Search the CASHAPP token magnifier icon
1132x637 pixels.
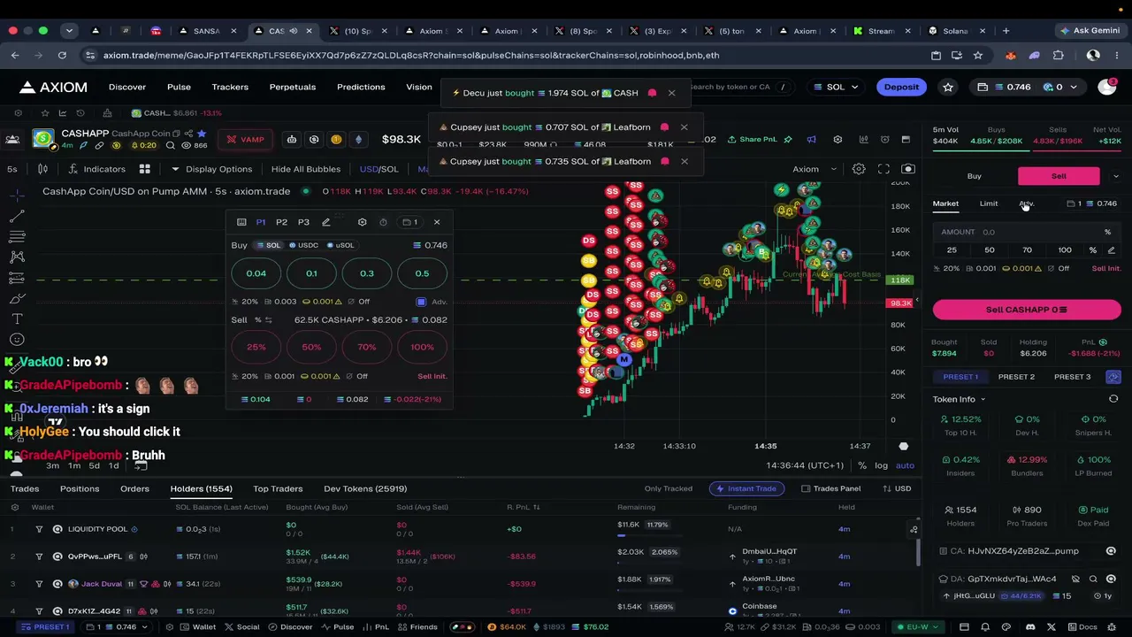171,146
